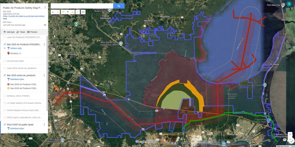The width and height of the screenshot is (295, 147).
Task: Click inside the map search field
Action: click(x=82, y=6)
